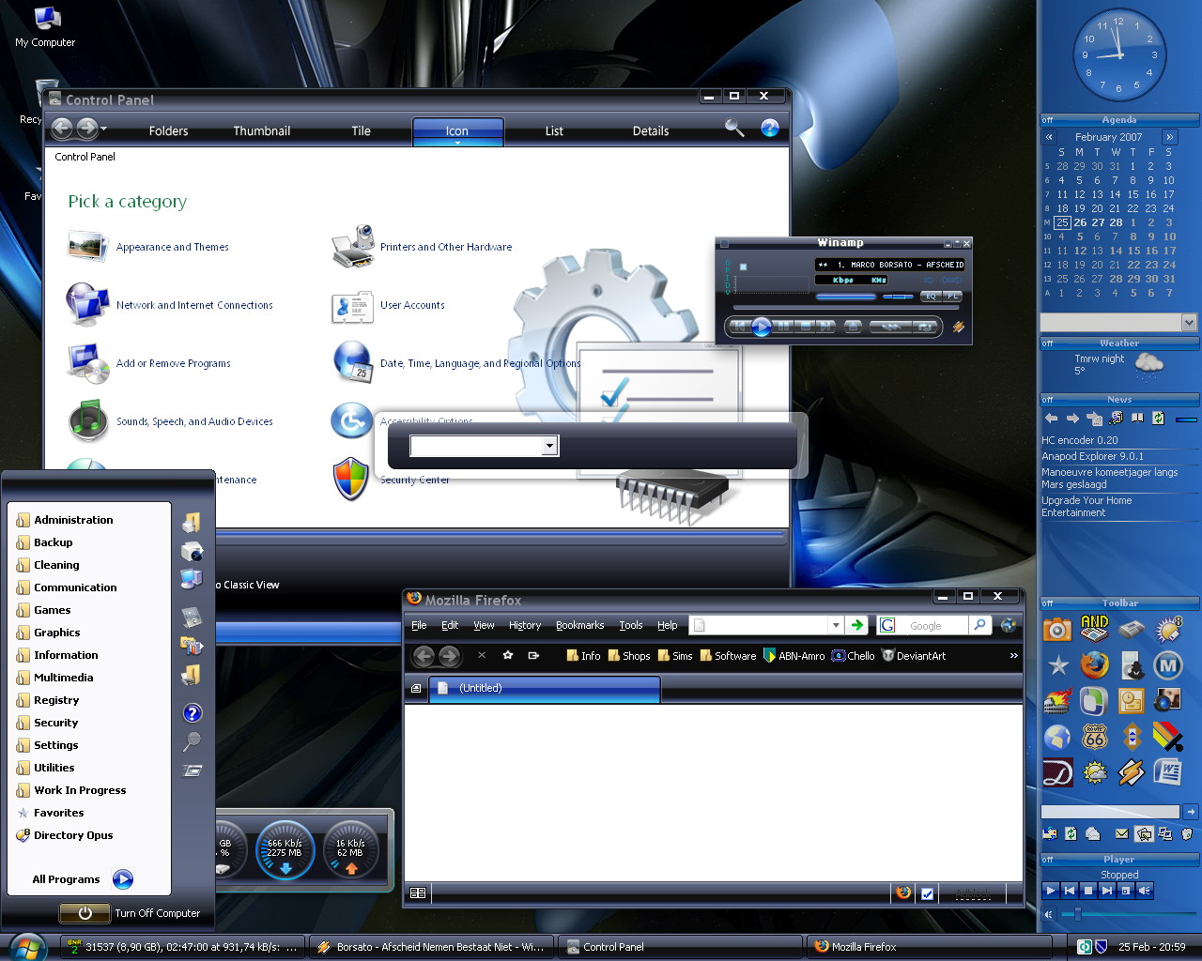Open News item Anapod Explorer 9.0.1
This screenshot has width=1202, height=961.
[1092, 456]
